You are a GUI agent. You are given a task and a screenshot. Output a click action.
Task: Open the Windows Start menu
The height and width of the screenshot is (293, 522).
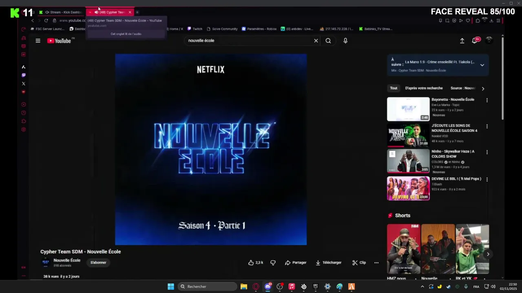(171, 286)
